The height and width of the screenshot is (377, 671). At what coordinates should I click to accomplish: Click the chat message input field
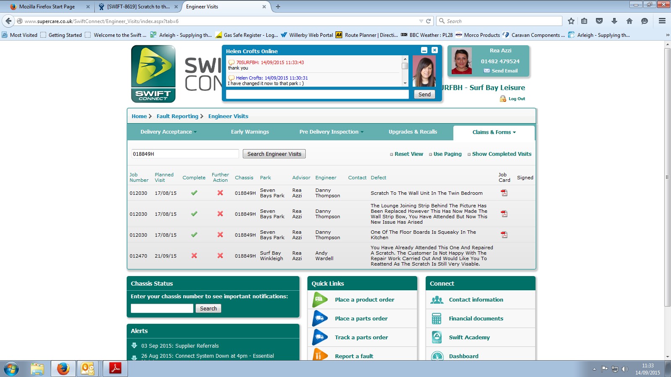317,95
